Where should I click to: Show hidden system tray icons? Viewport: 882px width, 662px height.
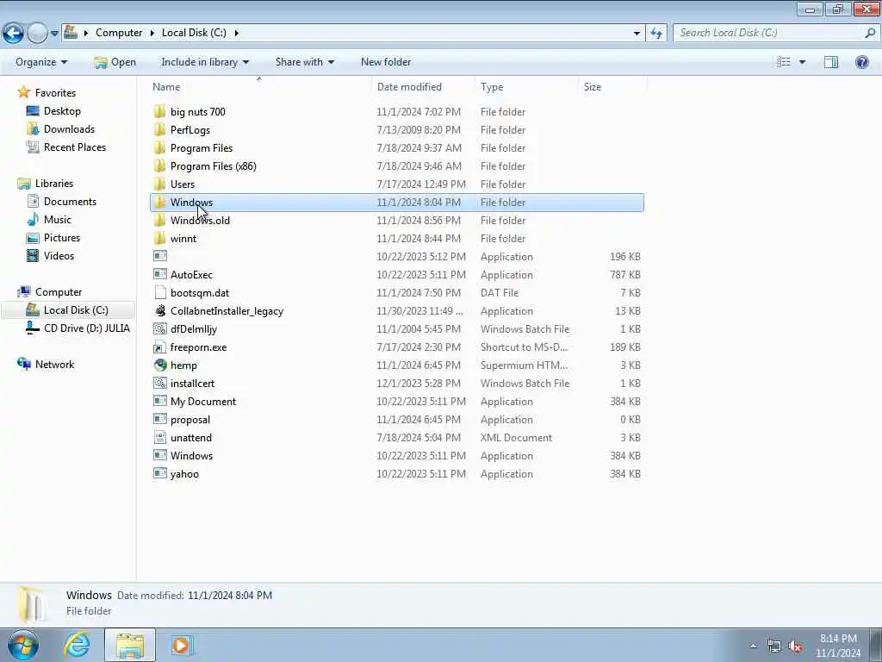[753, 646]
